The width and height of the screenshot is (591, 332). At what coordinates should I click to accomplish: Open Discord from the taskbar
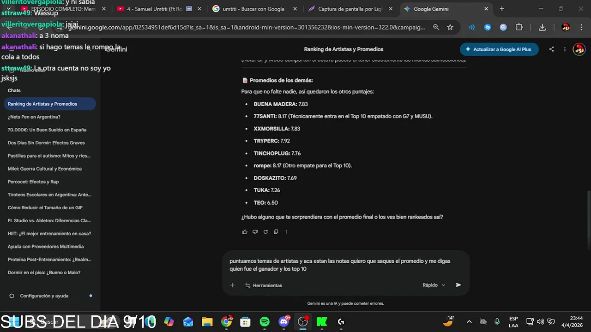coord(284,322)
